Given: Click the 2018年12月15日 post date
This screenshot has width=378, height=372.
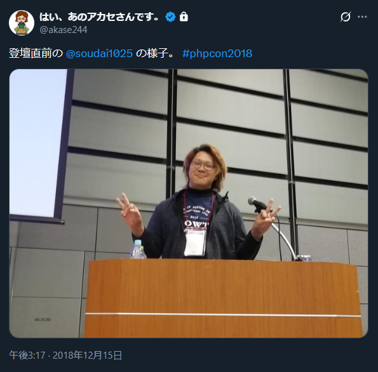Looking at the screenshot, I should tap(87, 355).
